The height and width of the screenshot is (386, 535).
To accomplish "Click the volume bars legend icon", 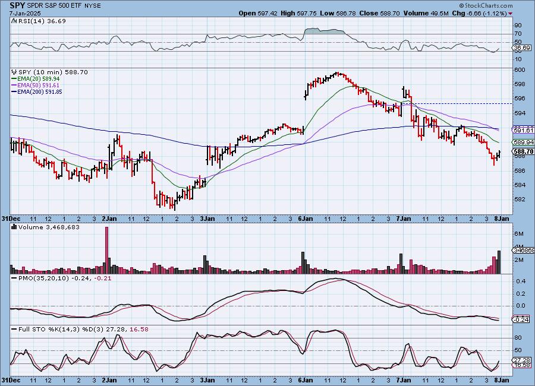I will [x=14, y=227].
